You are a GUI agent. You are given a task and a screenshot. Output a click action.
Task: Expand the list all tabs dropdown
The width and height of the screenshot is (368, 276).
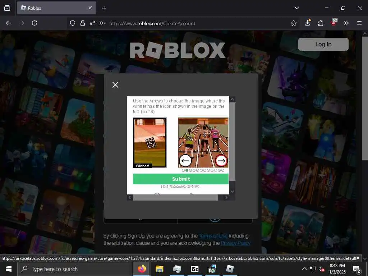point(296,8)
